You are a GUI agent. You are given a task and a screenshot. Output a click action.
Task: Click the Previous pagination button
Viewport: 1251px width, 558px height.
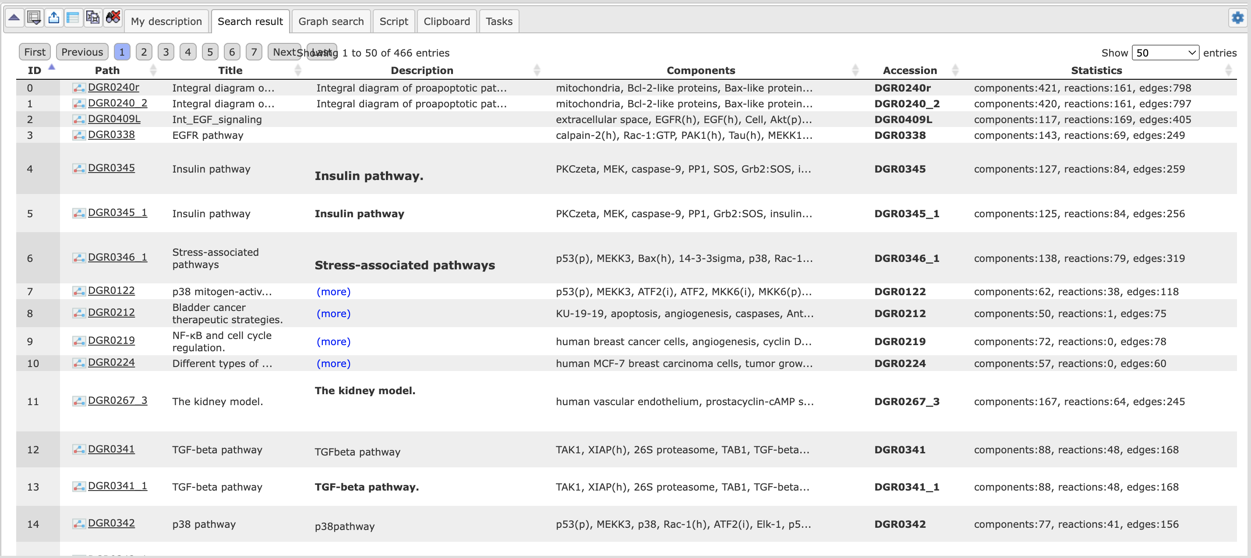coord(82,52)
